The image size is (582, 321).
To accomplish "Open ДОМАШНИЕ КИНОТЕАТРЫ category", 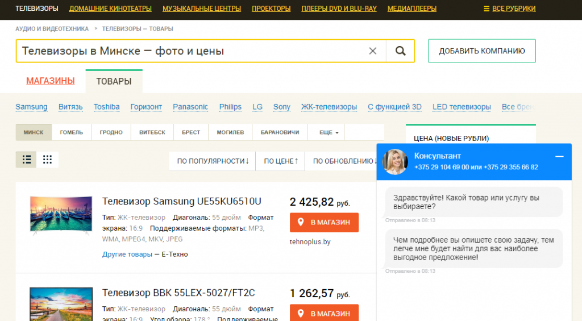I will pos(110,9).
